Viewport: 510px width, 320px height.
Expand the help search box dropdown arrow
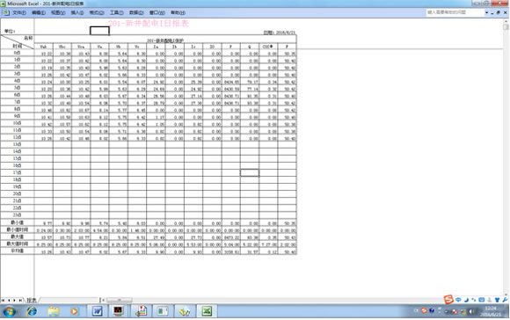(x=486, y=12)
